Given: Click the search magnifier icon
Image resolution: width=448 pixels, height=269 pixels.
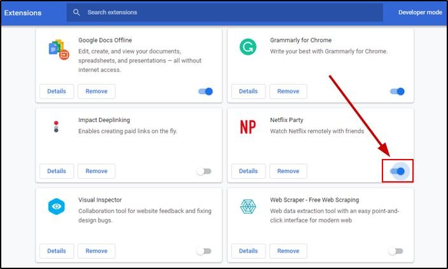Looking at the screenshot, I should [76, 12].
